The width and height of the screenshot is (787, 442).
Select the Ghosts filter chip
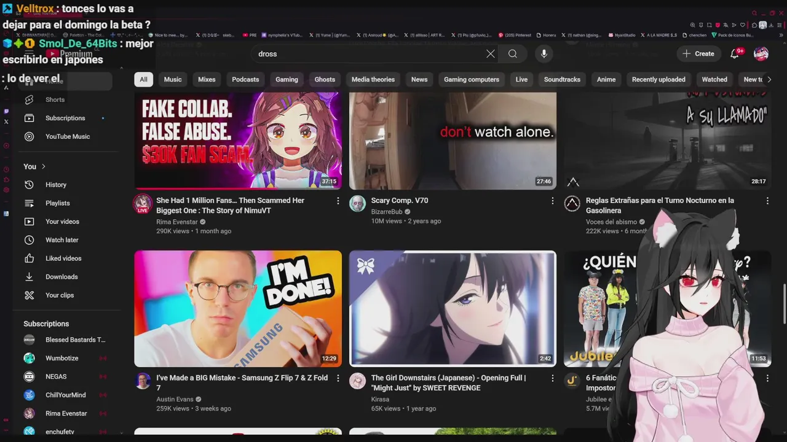325,79
